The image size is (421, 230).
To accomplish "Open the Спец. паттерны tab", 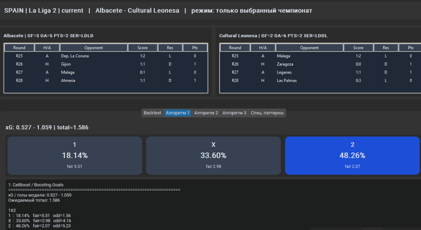I will pos(267,113).
